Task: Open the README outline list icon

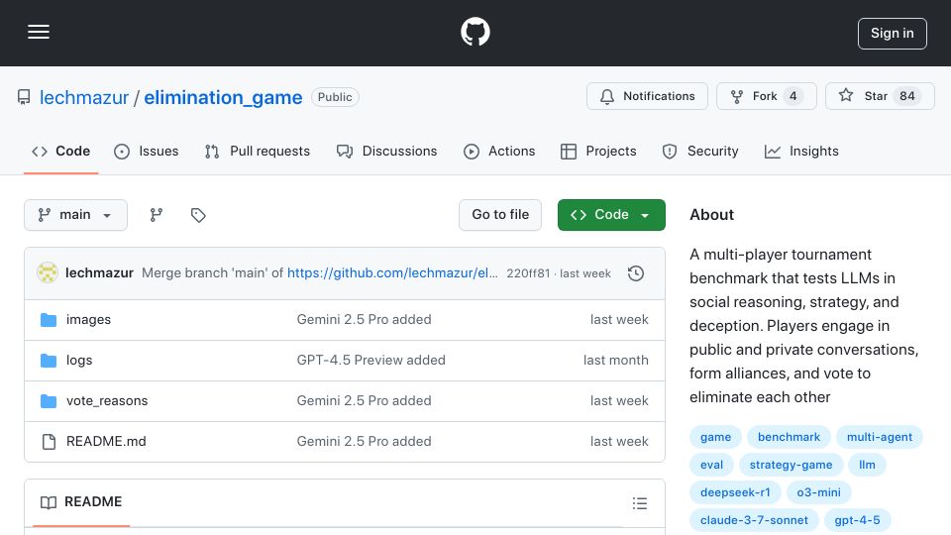Action: [x=639, y=503]
